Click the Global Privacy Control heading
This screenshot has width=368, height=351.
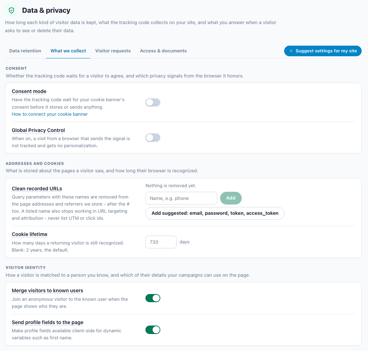(38, 130)
